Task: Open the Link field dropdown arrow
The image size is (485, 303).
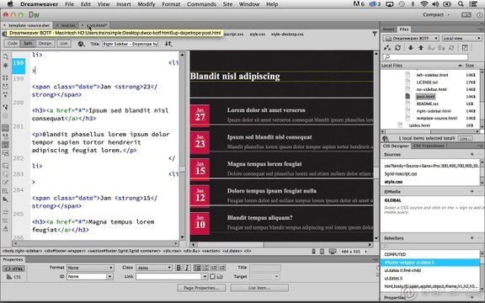Action: coord(205,276)
